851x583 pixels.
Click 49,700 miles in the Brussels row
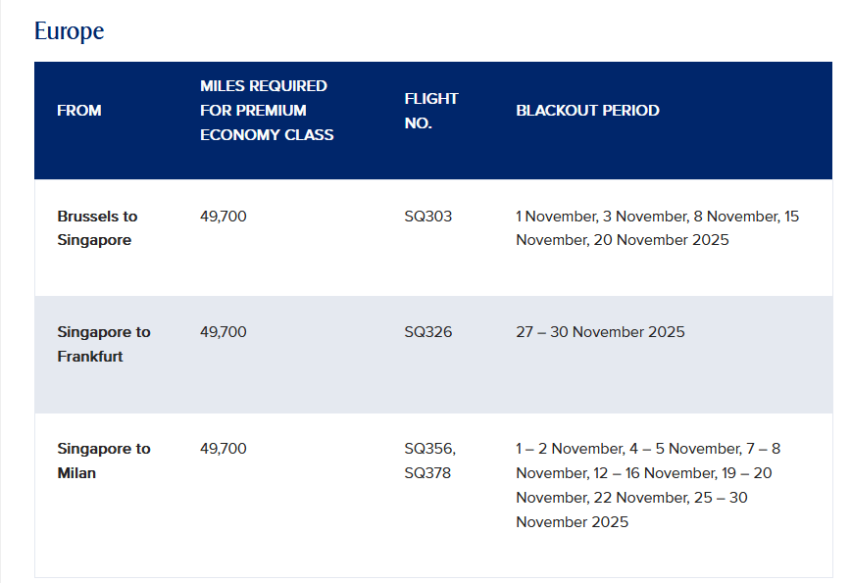click(224, 217)
